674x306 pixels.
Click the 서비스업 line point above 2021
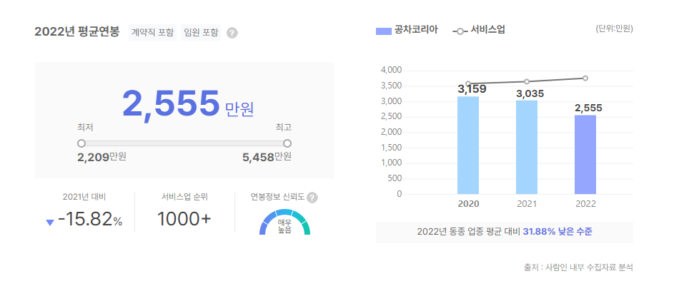(x=527, y=81)
